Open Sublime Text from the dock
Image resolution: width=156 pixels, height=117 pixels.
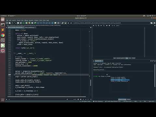tap(3, 30)
